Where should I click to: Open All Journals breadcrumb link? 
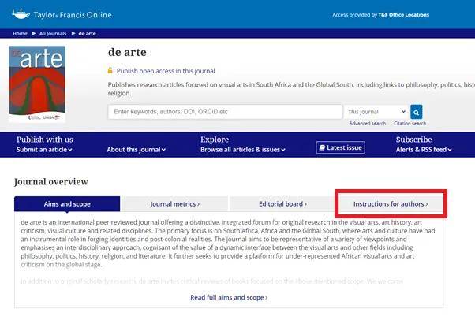tap(53, 34)
